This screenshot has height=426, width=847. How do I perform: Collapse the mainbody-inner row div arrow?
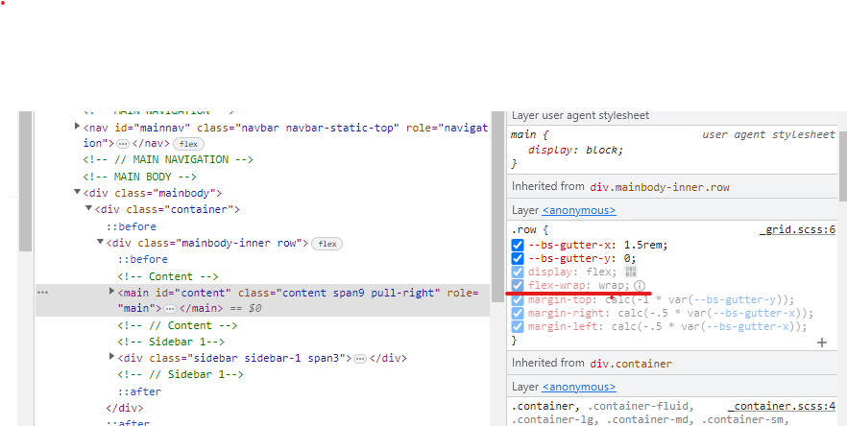(100, 242)
